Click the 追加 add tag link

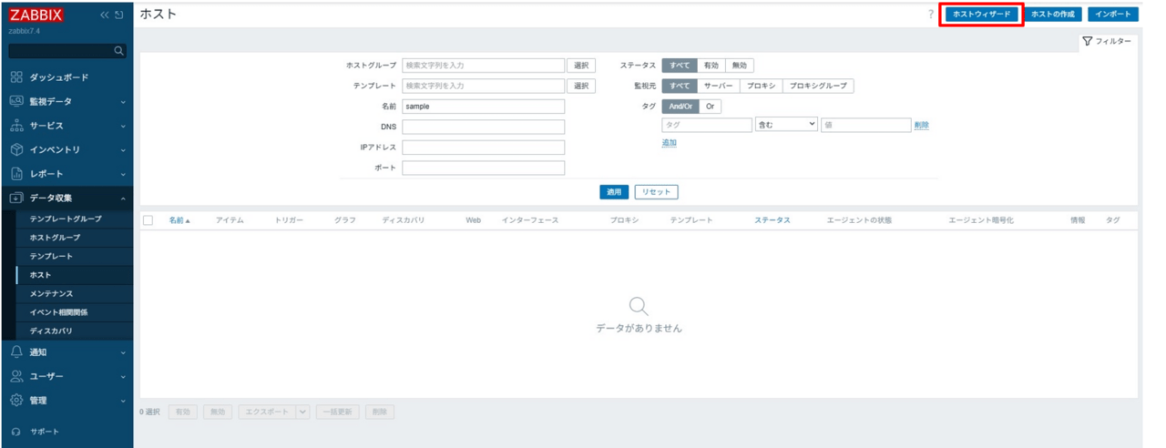(x=669, y=143)
